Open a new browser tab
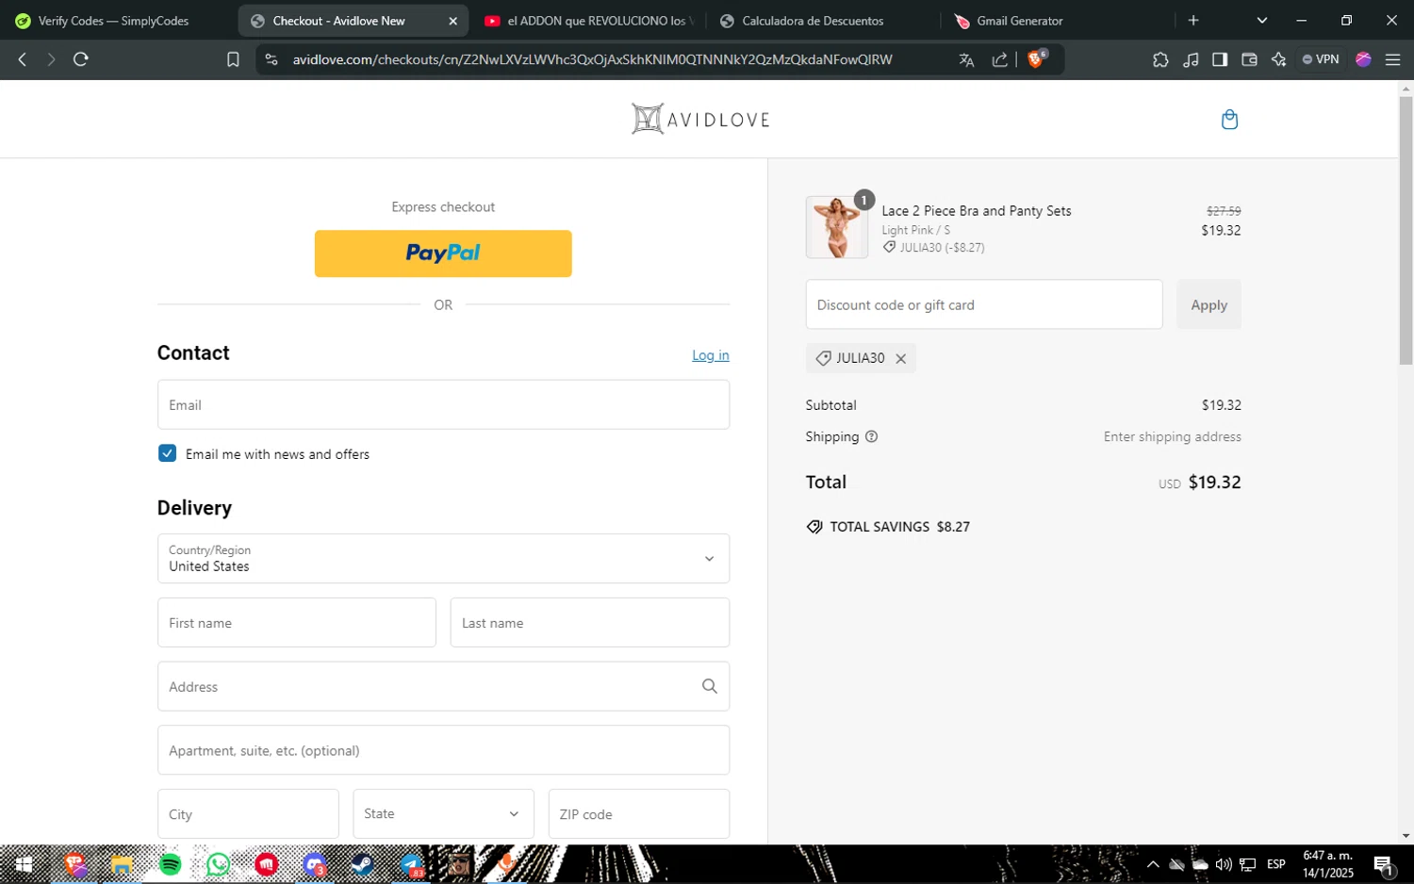Screen dimensions: 1414x884 [x=1193, y=20]
